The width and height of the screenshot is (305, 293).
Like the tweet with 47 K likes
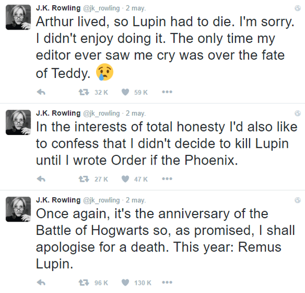[x=125, y=179]
